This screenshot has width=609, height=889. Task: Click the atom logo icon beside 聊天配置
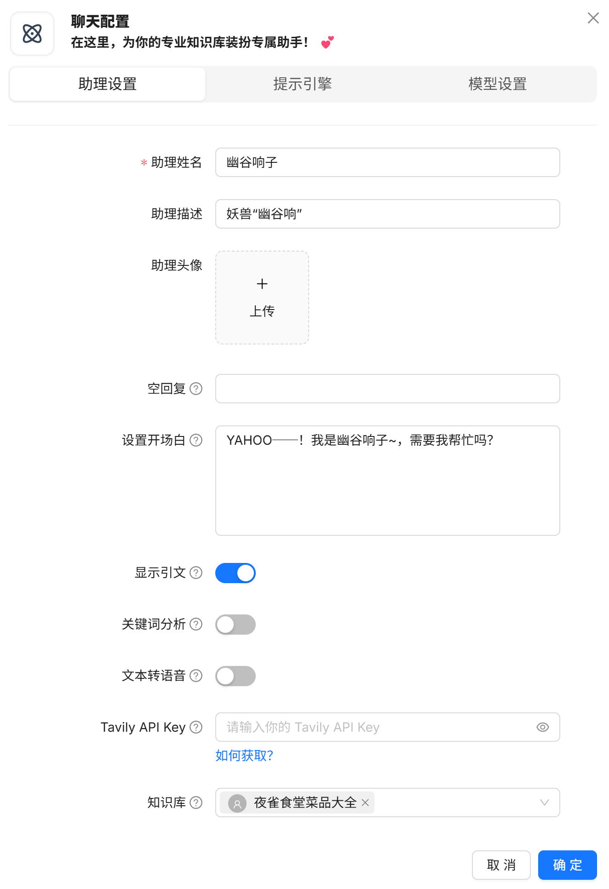point(32,34)
